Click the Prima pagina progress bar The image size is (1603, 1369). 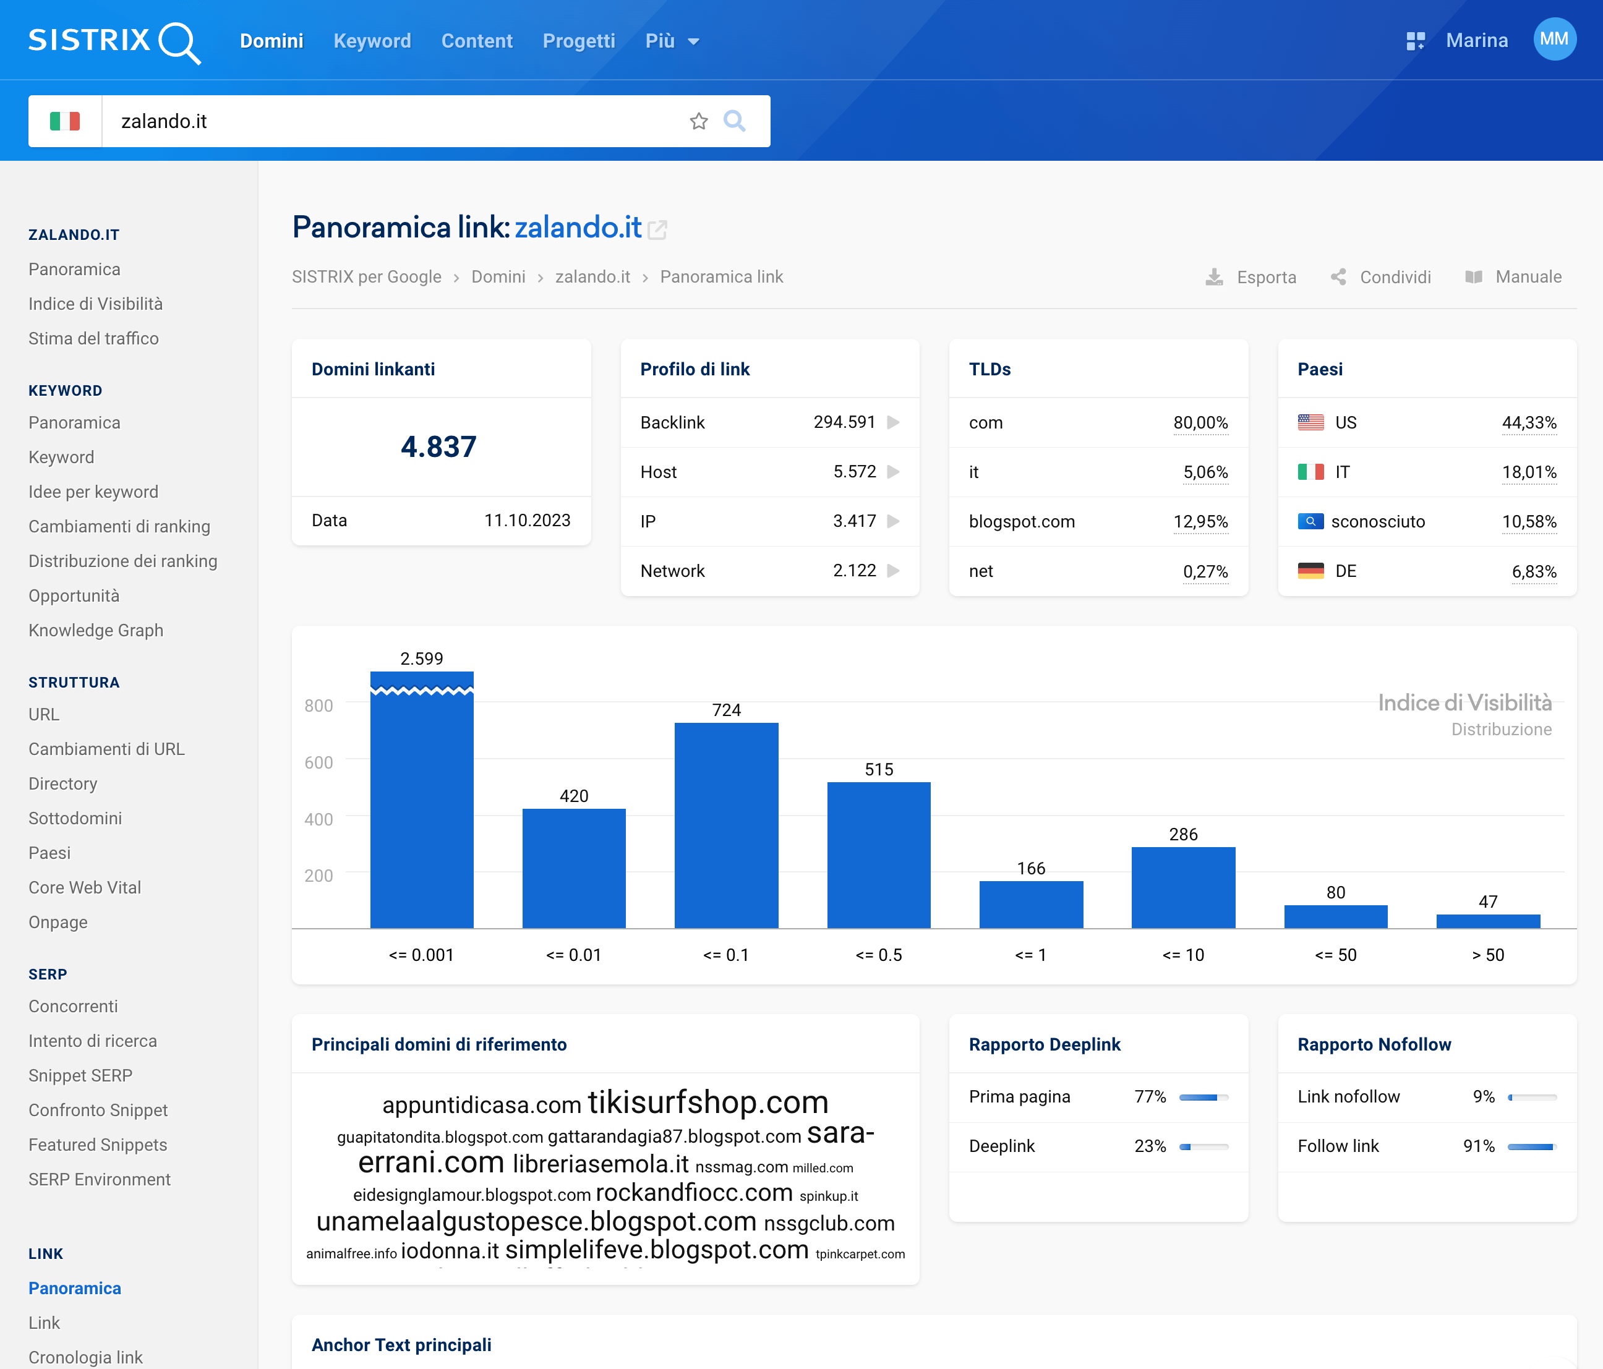tap(1204, 1098)
